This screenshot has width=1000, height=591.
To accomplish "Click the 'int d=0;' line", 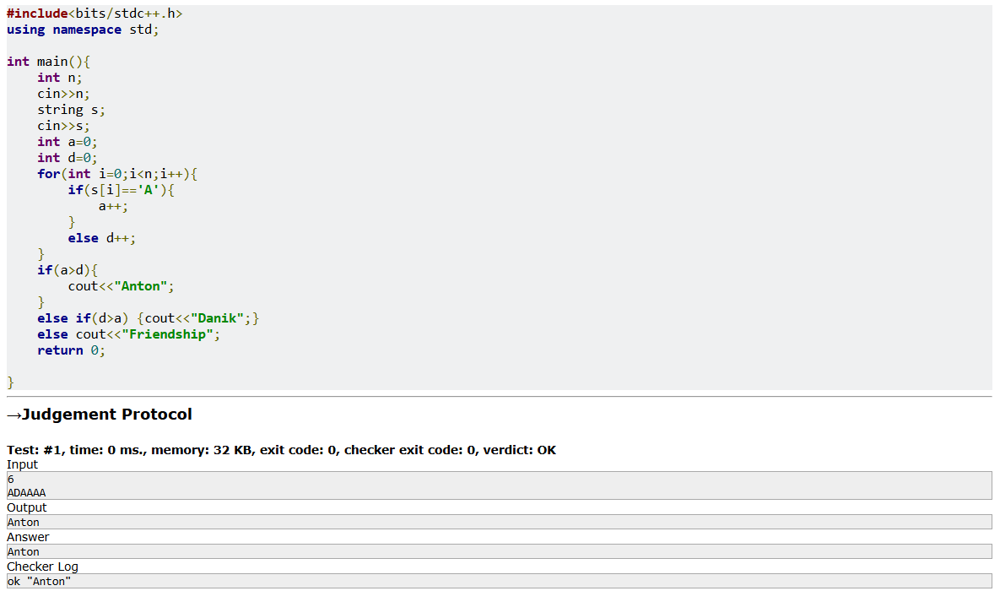I will click(x=67, y=158).
